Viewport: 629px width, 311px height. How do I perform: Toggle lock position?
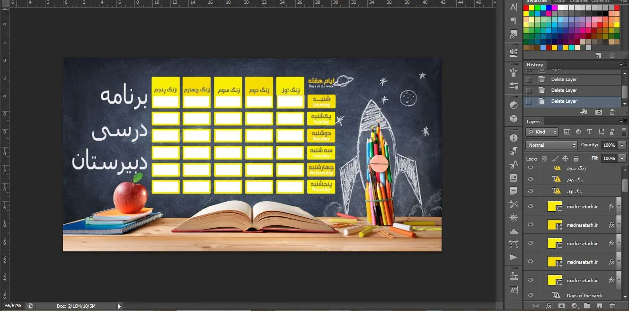coord(565,159)
